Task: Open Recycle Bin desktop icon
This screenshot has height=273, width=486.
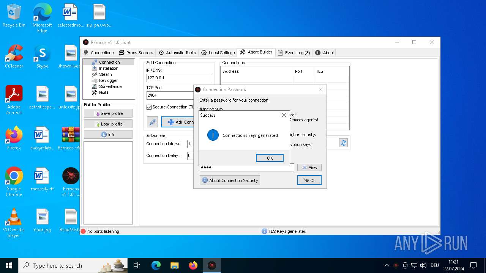Action: pos(14,16)
